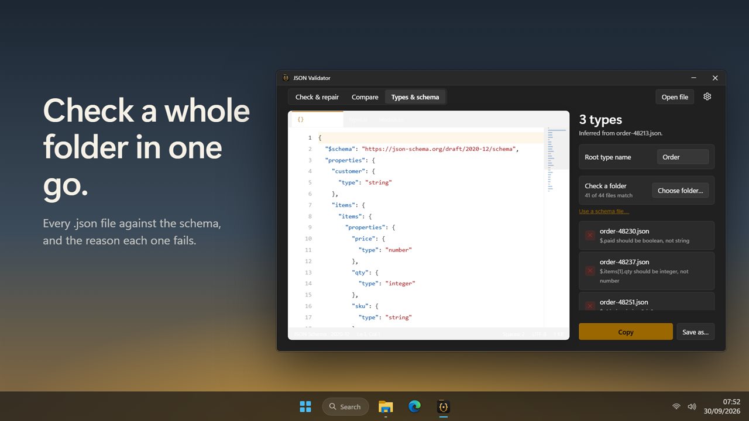Viewport: 749px width, 421px height.
Task: Switch to the Compare tab
Action: click(365, 97)
